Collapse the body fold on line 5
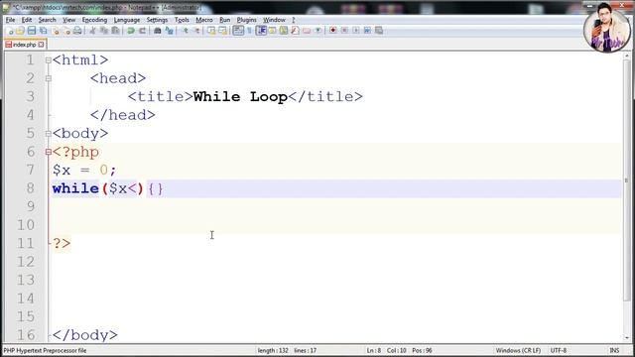635x357 pixels. click(x=49, y=134)
